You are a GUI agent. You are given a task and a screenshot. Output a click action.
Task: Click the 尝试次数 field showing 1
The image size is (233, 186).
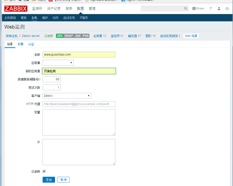pyautogui.click(x=52, y=88)
